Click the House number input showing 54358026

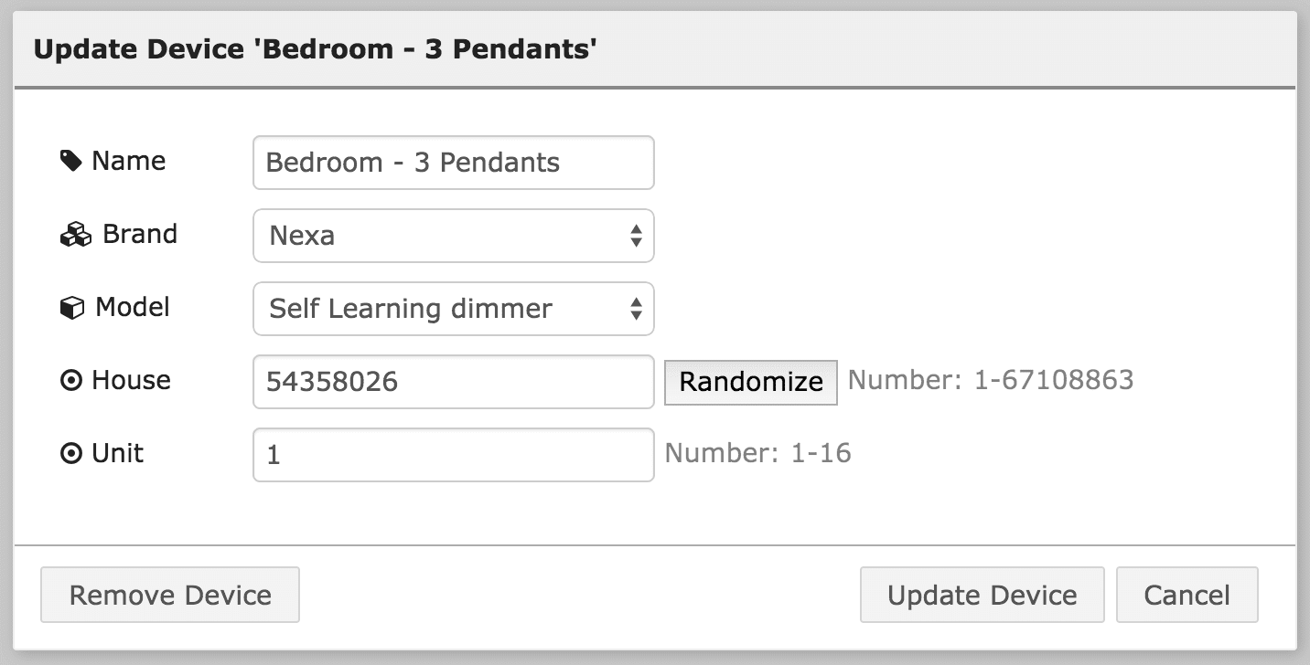(453, 381)
